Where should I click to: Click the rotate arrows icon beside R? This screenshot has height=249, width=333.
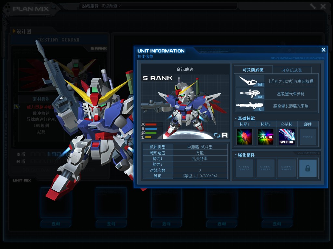pos(217,135)
